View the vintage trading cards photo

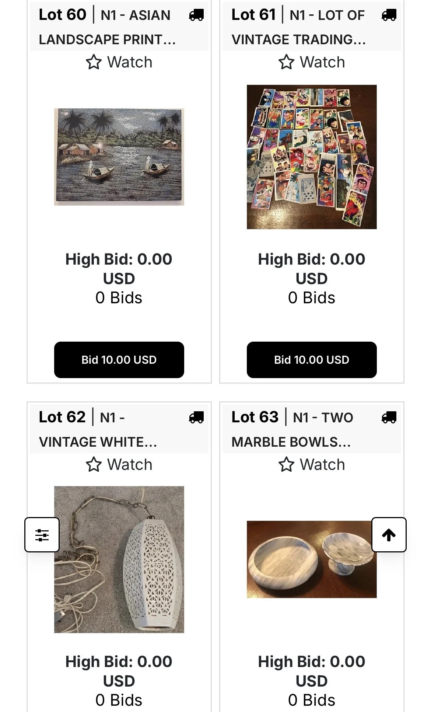312,157
